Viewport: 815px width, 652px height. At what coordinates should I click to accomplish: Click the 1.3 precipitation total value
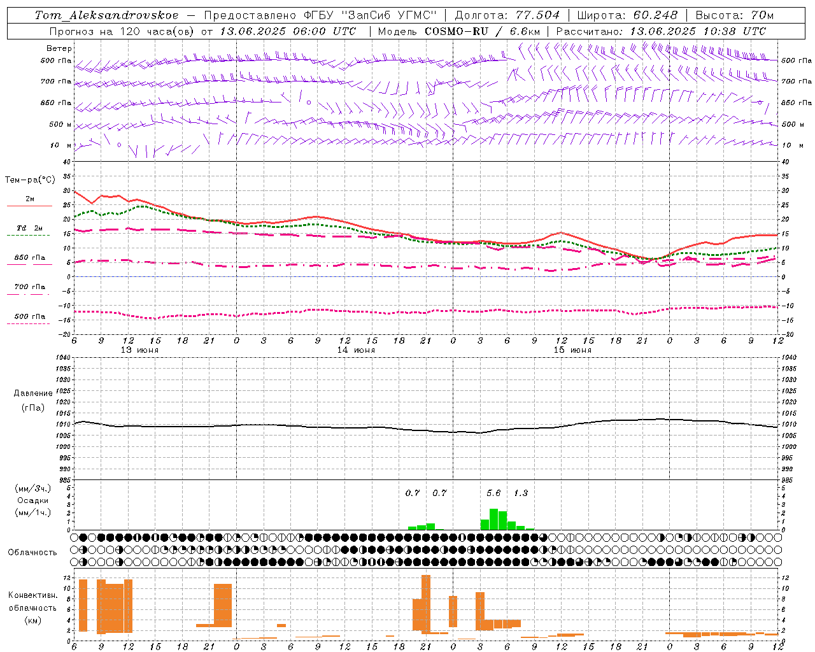[521, 493]
